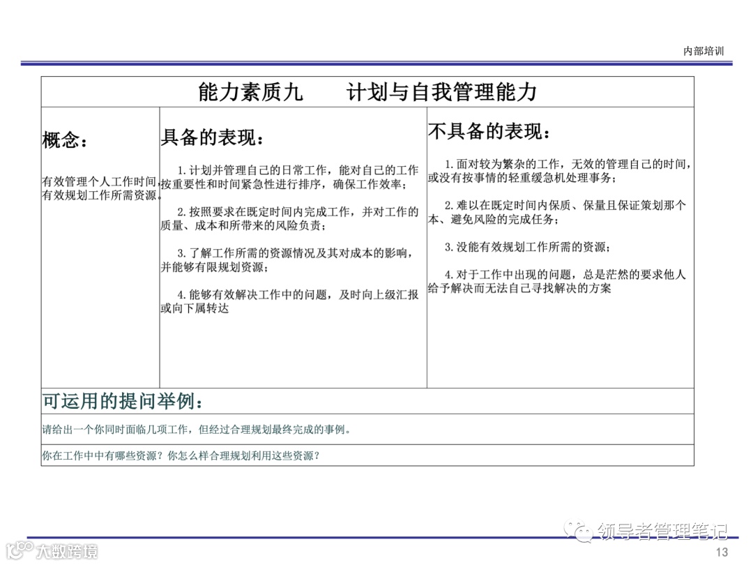Select the heading 计划与自我管理能力
Image resolution: width=753 pixels, height=565 pixels.
point(441,92)
